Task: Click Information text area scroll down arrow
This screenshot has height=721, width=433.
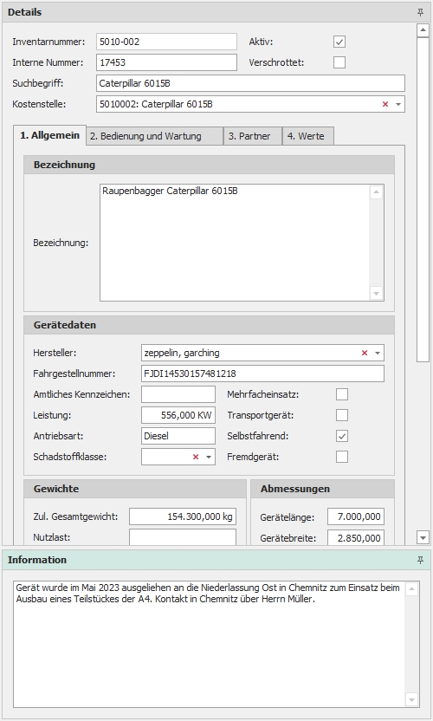Action: 412,700
